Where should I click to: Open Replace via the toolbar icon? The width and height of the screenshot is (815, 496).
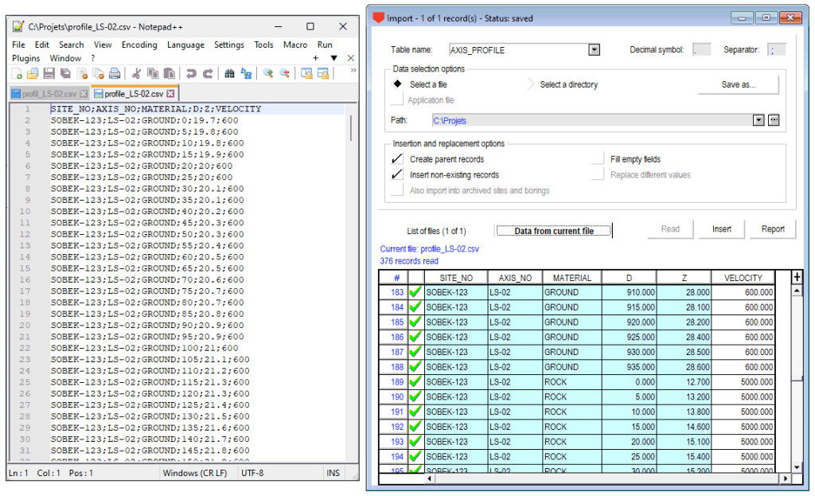pos(245,74)
